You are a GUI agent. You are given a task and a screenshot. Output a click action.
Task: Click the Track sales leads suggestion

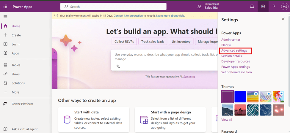(153, 42)
